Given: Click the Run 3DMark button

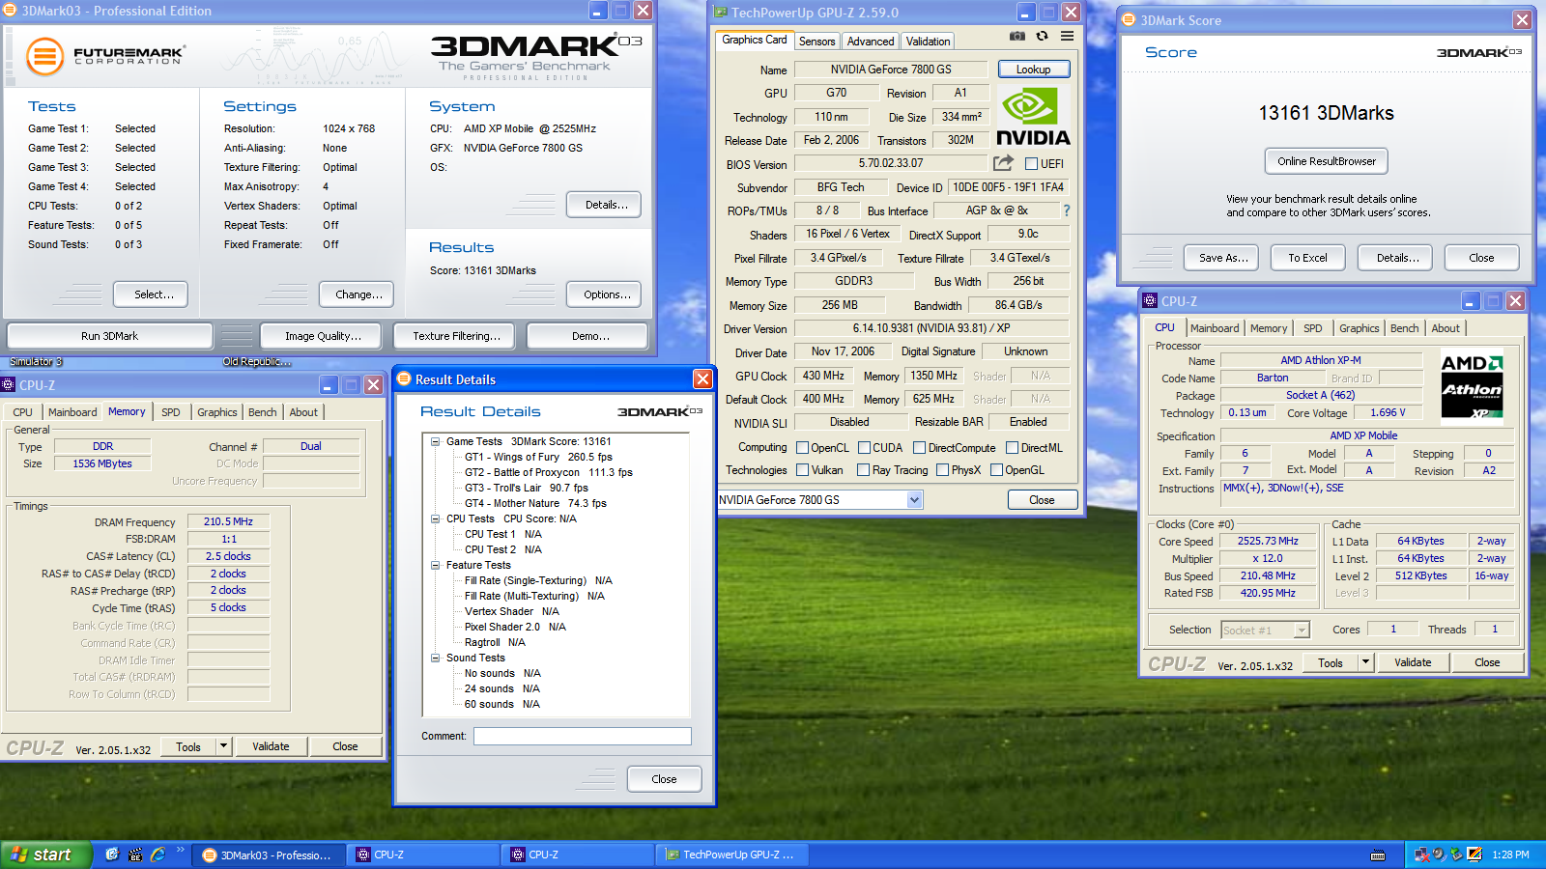Looking at the screenshot, I should 109,336.
